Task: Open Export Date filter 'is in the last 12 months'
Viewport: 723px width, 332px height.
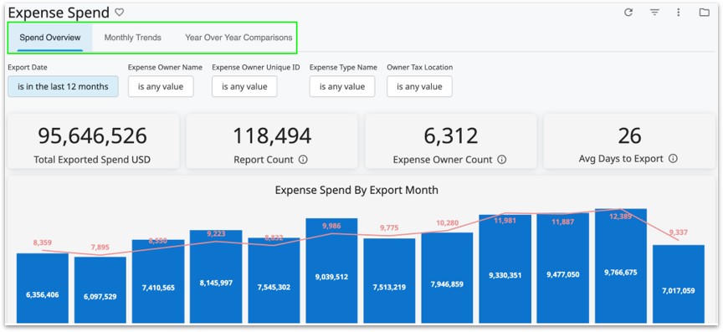Action: [63, 86]
